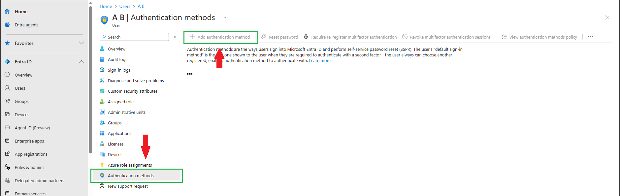This screenshot has width=620, height=196.
Task: Open Assigned roles label
Action: [122, 102]
